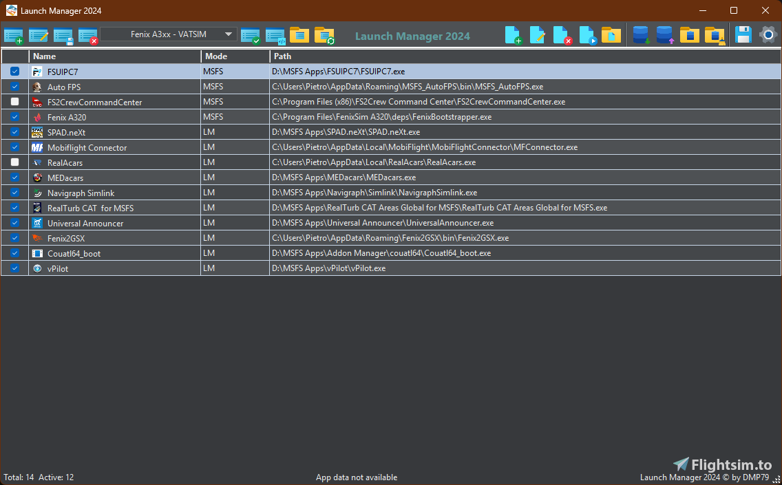
Task: Click the folder refresh icon
Action: point(325,36)
